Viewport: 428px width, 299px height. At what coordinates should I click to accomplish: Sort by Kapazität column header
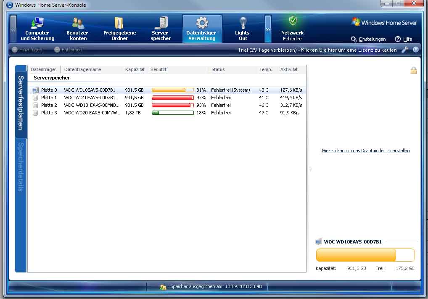click(135, 69)
